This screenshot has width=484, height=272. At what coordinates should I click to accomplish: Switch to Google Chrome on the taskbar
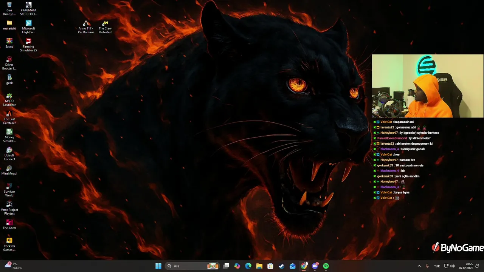pos(304,266)
